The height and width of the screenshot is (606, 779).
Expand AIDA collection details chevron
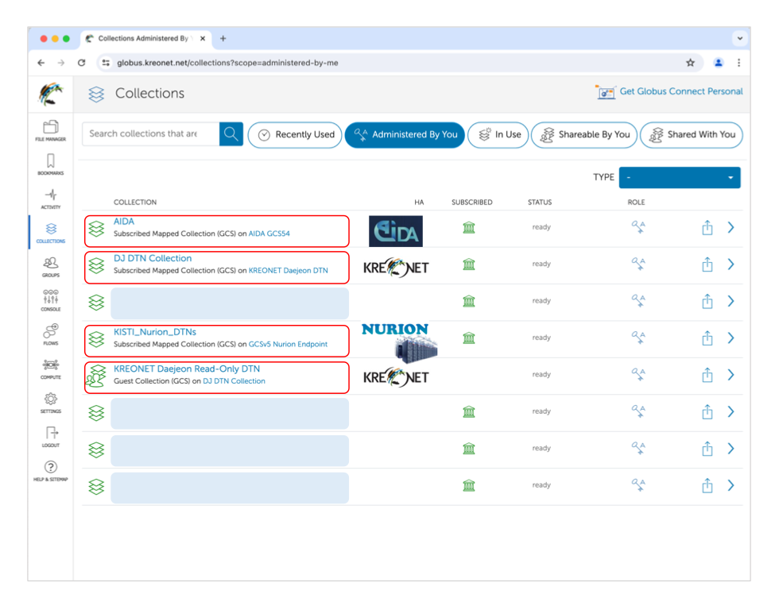(x=731, y=228)
